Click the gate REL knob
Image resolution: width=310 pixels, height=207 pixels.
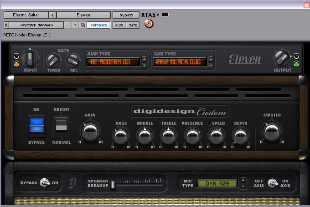73,61
